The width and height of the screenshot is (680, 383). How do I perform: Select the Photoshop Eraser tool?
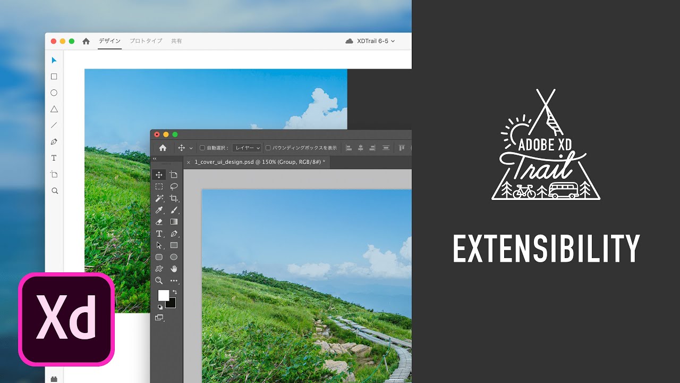159,222
